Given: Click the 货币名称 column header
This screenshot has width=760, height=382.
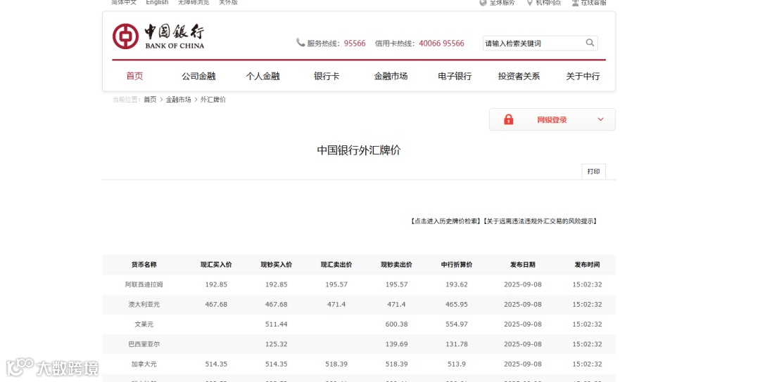Looking at the screenshot, I should (x=144, y=265).
